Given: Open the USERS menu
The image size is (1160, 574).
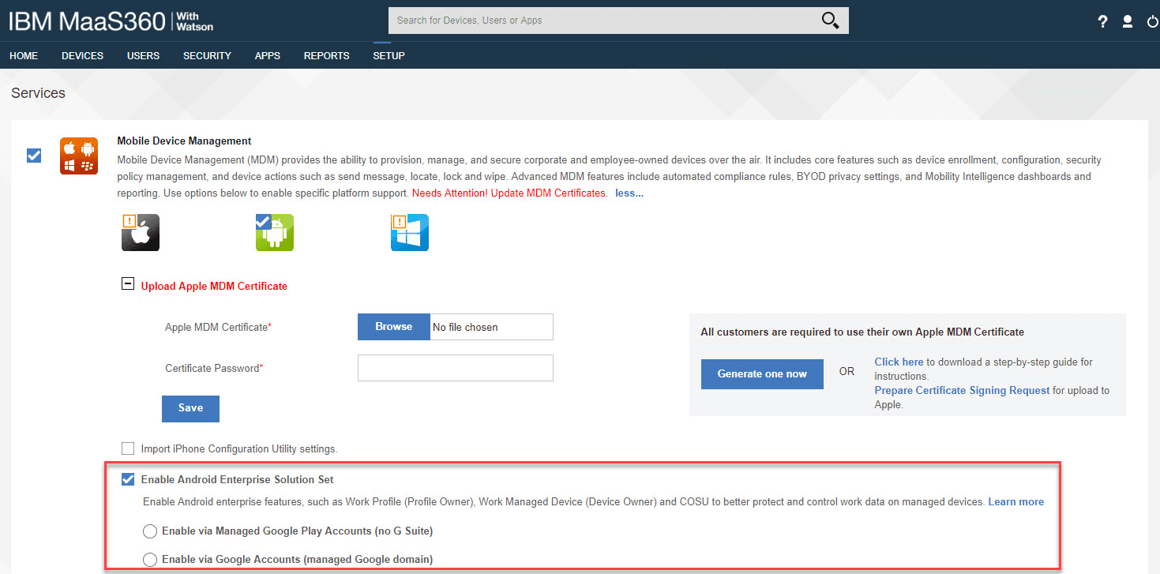Looking at the screenshot, I should tap(143, 56).
